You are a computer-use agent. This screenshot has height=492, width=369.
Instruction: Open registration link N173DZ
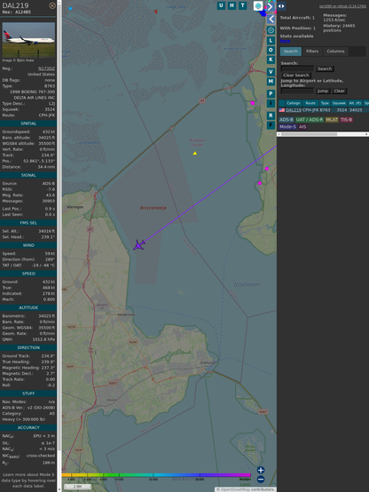pos(46,68)
